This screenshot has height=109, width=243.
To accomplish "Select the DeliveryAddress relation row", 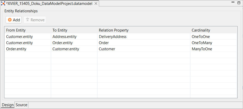I will click(112, 37).
